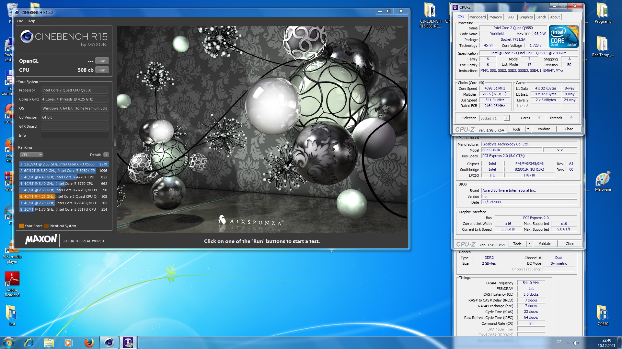Open Tools dropdown arrow in CPU tab window
622x349 pixels.
(528, 129)
